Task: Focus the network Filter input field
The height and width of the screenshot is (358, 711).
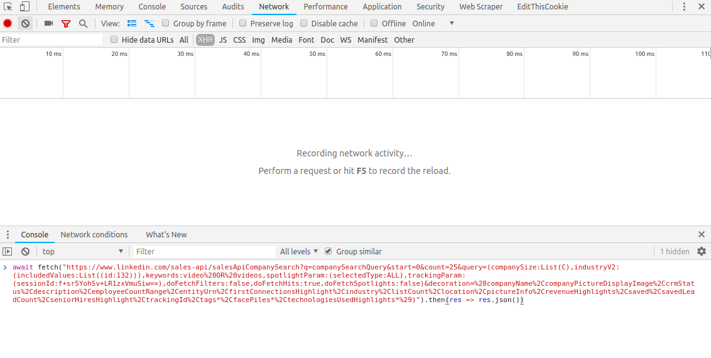Action: tap(52, 40)
